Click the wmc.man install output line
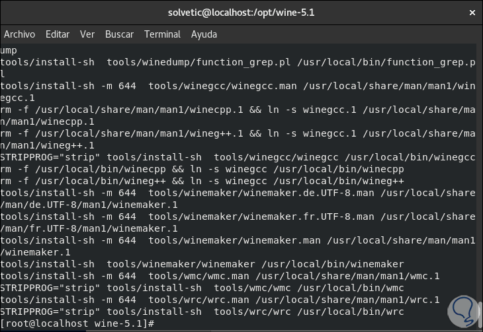 (x=220, y=276)
